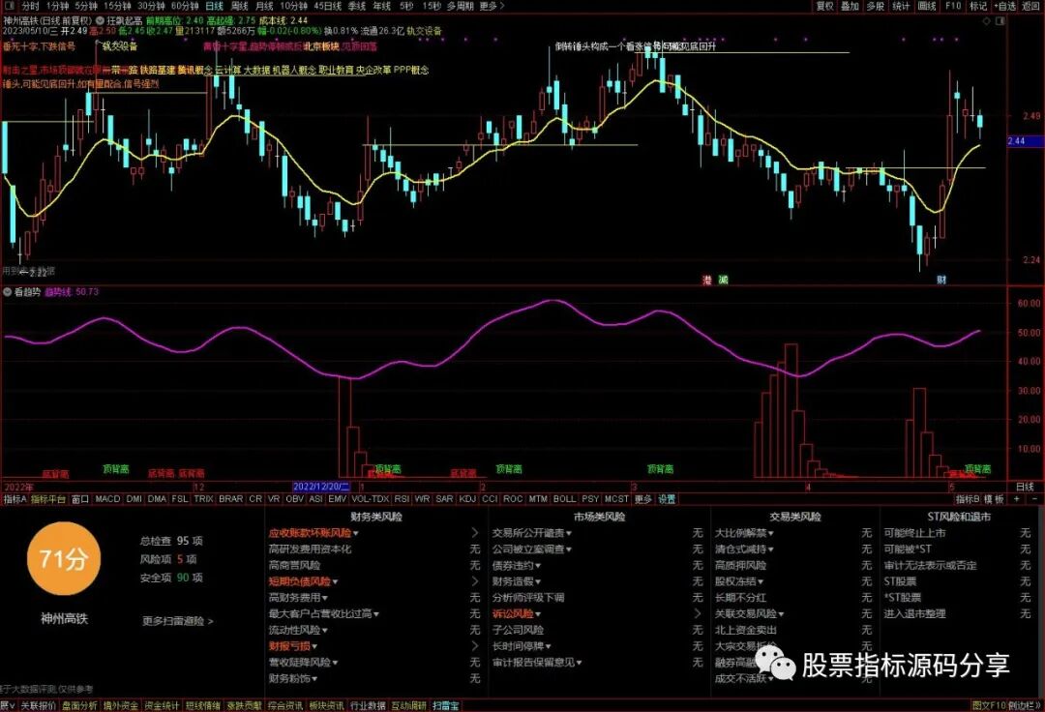Expand 诉讼风险 dropdown arrow
1045x712 pixels.
coord(538,614)
